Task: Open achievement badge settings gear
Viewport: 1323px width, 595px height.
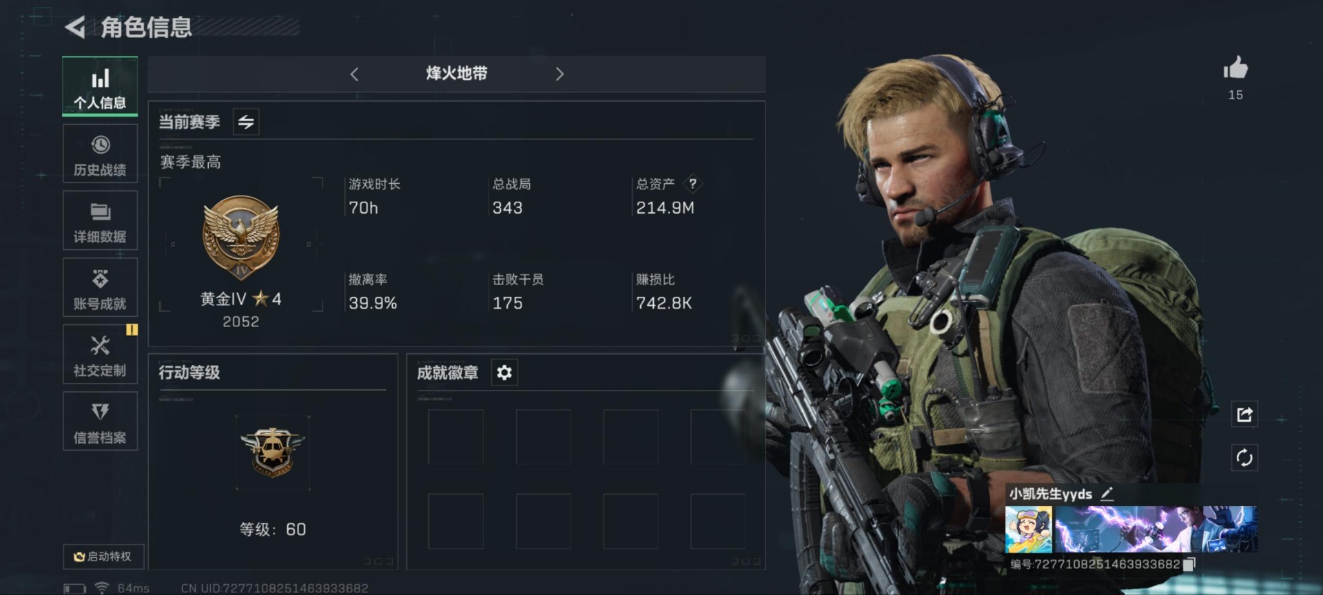Action: (x=504, y=373)
